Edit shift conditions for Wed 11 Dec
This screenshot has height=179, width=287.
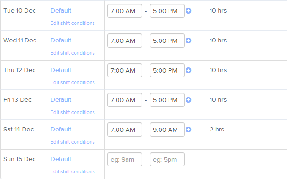click(73, 53)
